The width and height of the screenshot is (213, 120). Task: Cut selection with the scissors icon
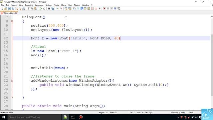(28, 8)
